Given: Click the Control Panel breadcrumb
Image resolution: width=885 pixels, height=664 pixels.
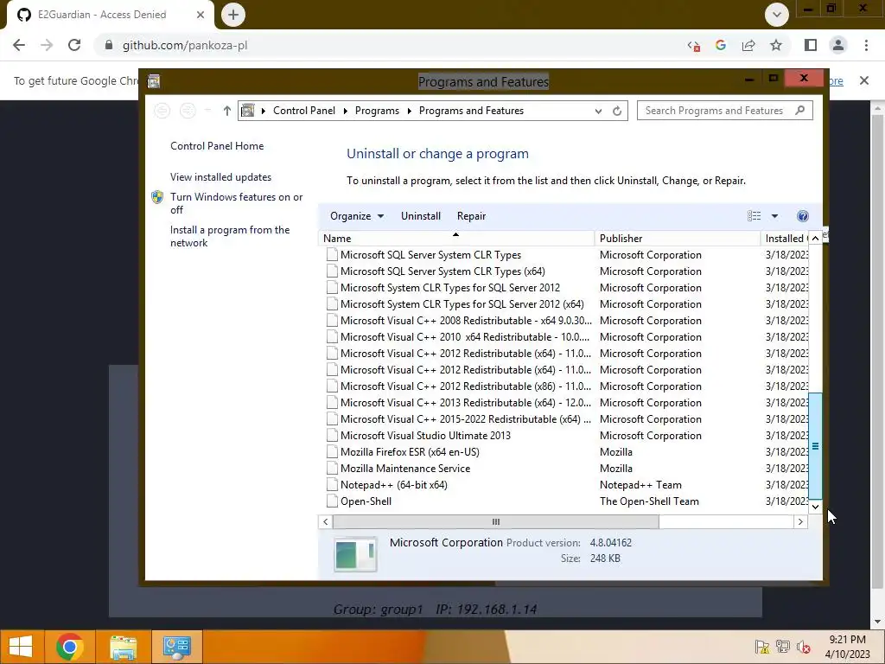Looking at the screenshot, I should pos(304,111).
